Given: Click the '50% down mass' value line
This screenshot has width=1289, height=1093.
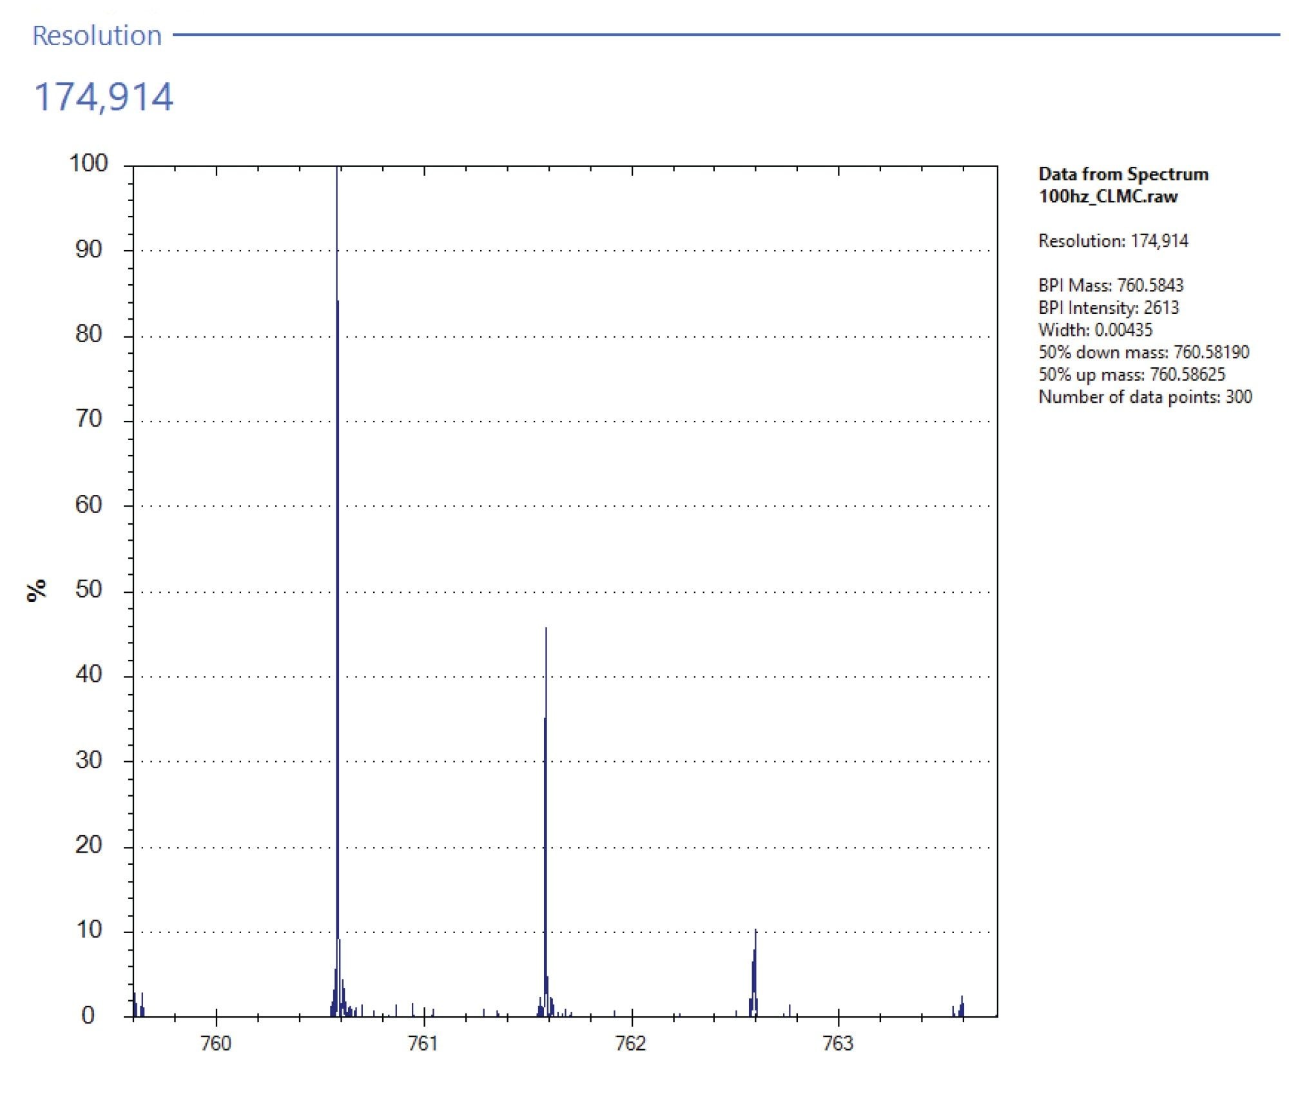Looking at the screenshot, I should [x=1143, y=352].
